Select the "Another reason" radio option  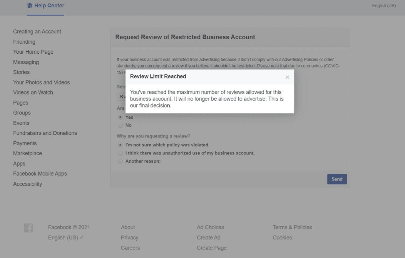[x=120, y=161]
